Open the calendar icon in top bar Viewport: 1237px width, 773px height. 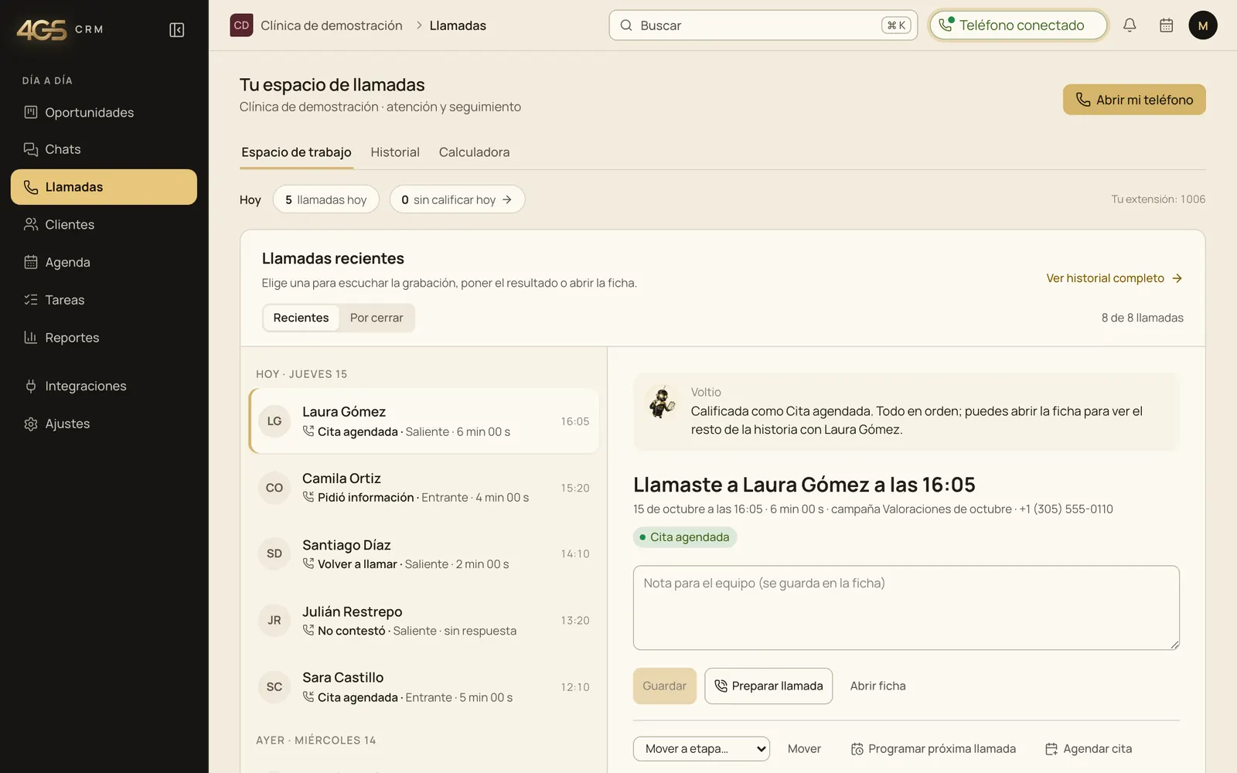1167,26
